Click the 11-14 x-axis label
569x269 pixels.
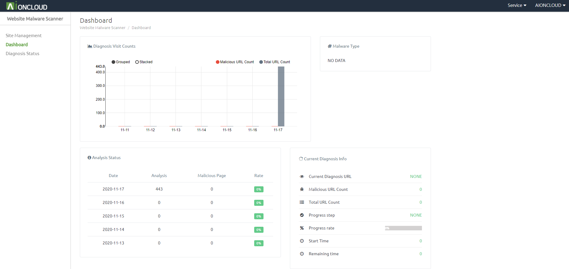202,130
